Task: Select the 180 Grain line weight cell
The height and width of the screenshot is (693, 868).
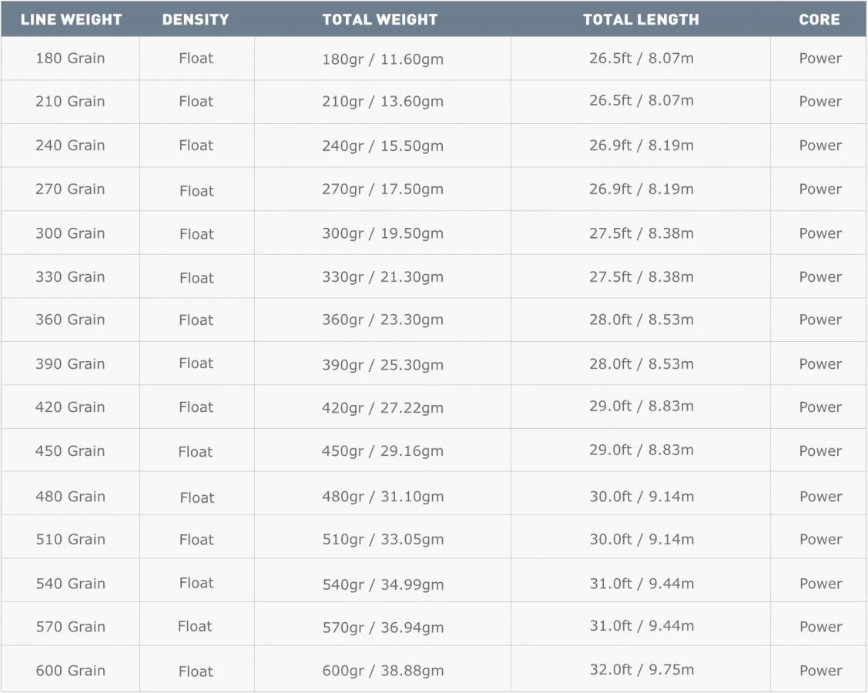Action: tap(70, 59)
